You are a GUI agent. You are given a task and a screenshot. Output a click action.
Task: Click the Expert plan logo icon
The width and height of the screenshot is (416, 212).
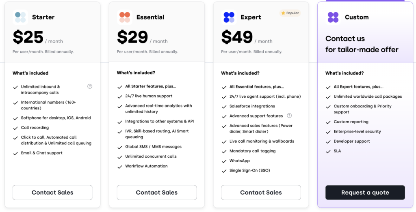tap(229, 17)
